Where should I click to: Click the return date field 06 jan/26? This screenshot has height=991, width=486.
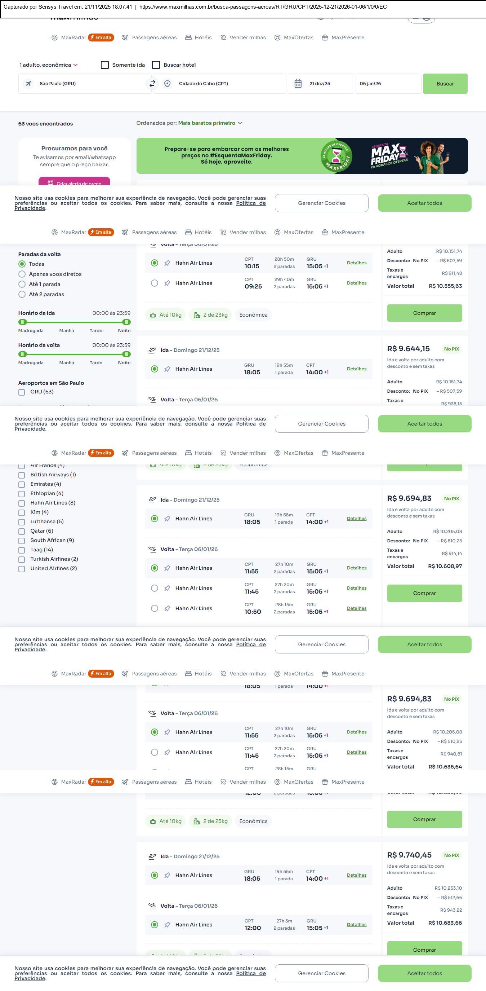click(388, 83)
